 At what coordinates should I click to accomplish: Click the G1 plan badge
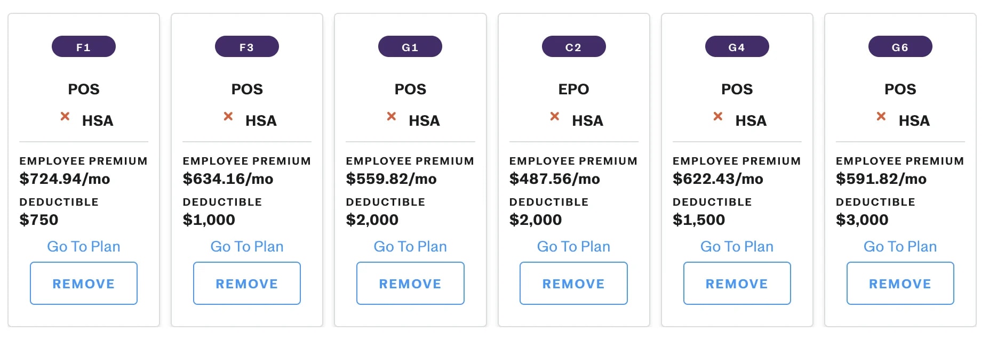[x=410, y=47]
